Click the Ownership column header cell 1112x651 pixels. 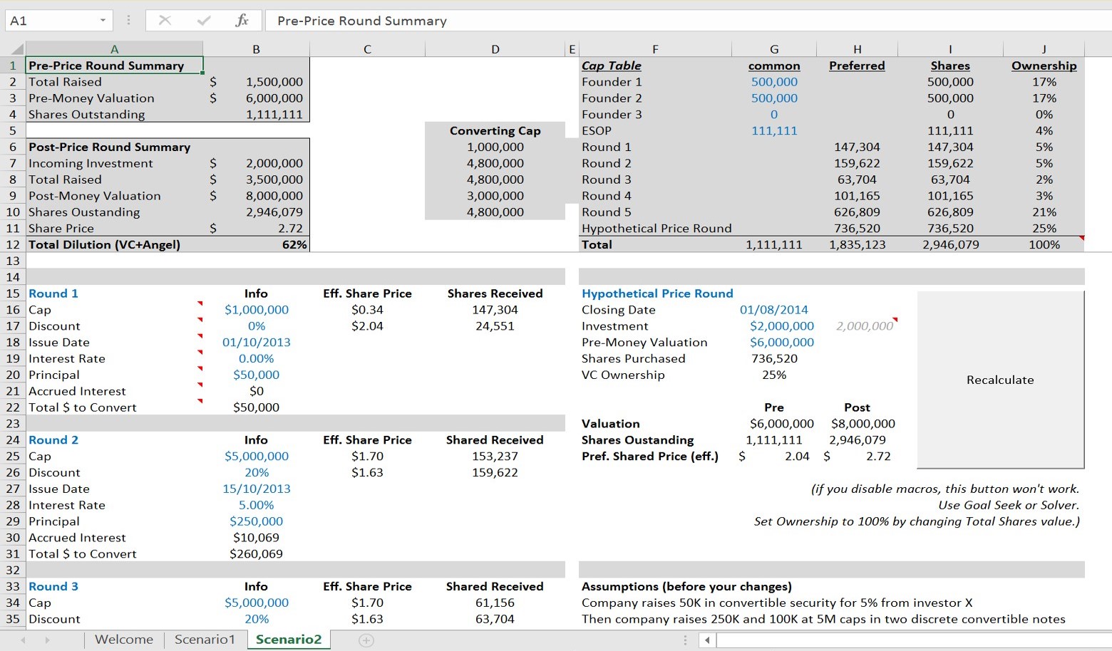1044,66
